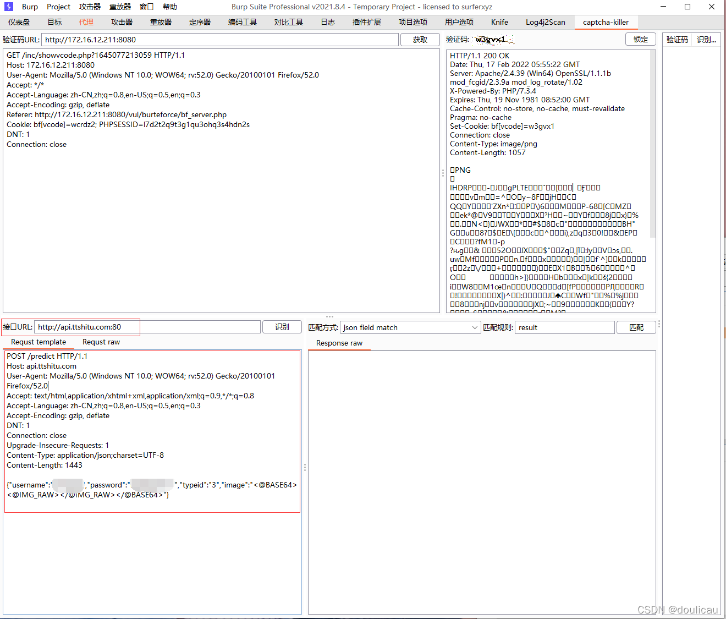Switch to the 插件扩展 tab
Screen dimensions: 726x619
[x=367, y=22]
